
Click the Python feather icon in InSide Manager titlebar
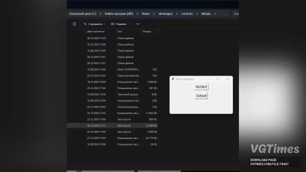(x=173, y=79)
